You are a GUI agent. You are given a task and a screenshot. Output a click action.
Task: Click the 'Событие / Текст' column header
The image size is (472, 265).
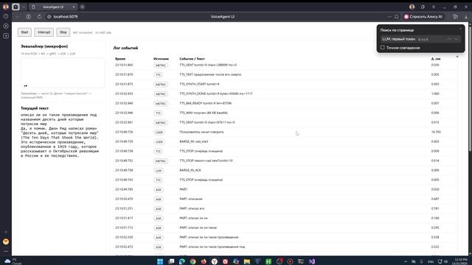tap(192, 59)
